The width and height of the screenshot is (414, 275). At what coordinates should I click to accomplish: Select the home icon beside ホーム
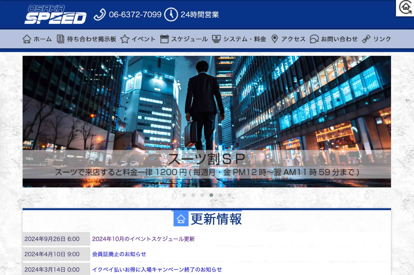[27, 39]
